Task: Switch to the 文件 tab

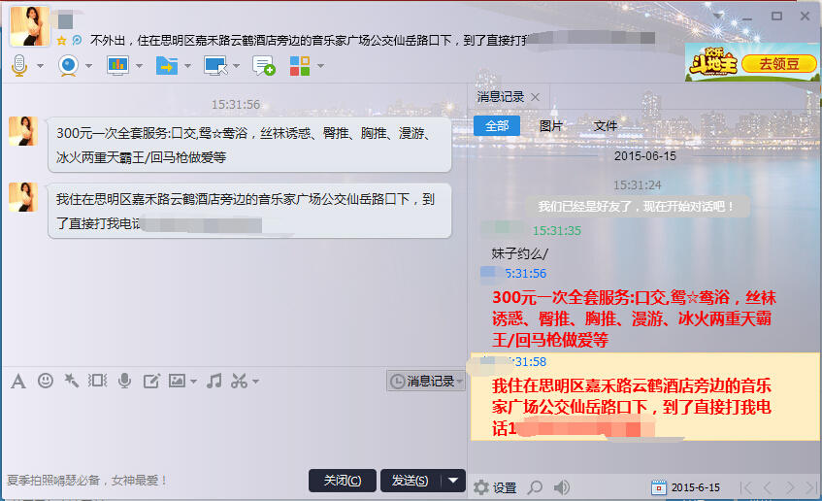Action: pos(606,126)
